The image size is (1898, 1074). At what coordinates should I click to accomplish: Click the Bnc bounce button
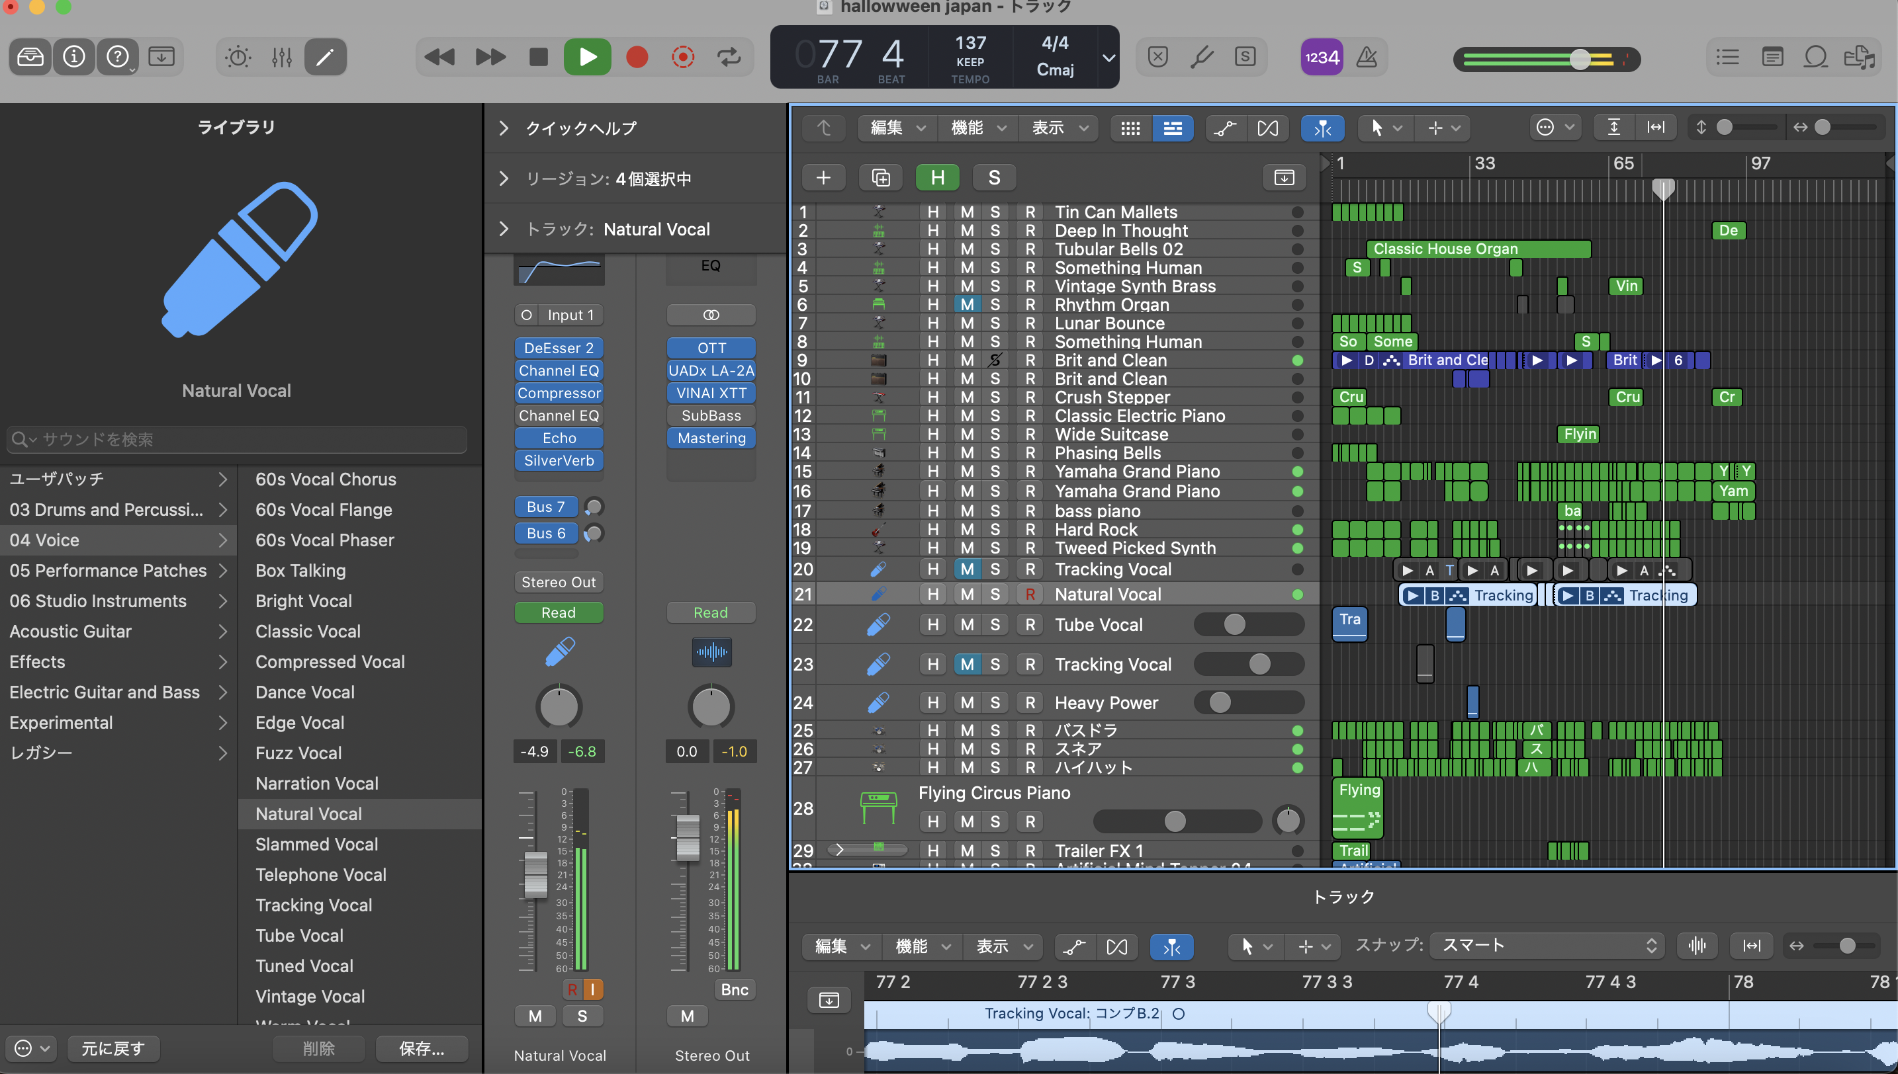pyautogui.click(x=735, y=989)
